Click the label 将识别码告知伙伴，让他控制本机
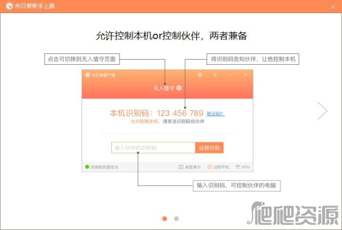The height and width of the screenshot is (230, 342). pos(253,59)
